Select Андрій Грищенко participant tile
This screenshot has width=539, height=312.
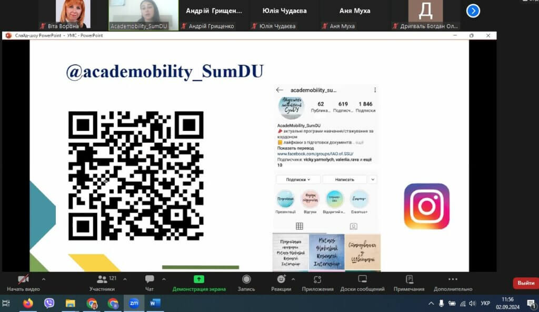214,15
